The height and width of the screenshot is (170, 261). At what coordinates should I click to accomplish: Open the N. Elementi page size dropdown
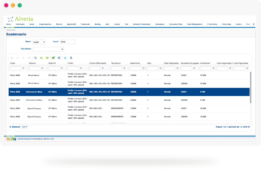[x=25, y=127]
